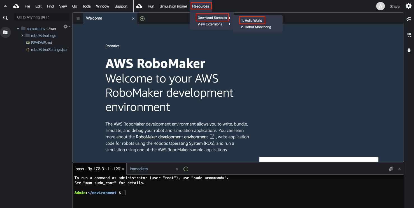414x208 pixels.
Task: Open RoboMaker development environment link
Action: coord(172,137)
